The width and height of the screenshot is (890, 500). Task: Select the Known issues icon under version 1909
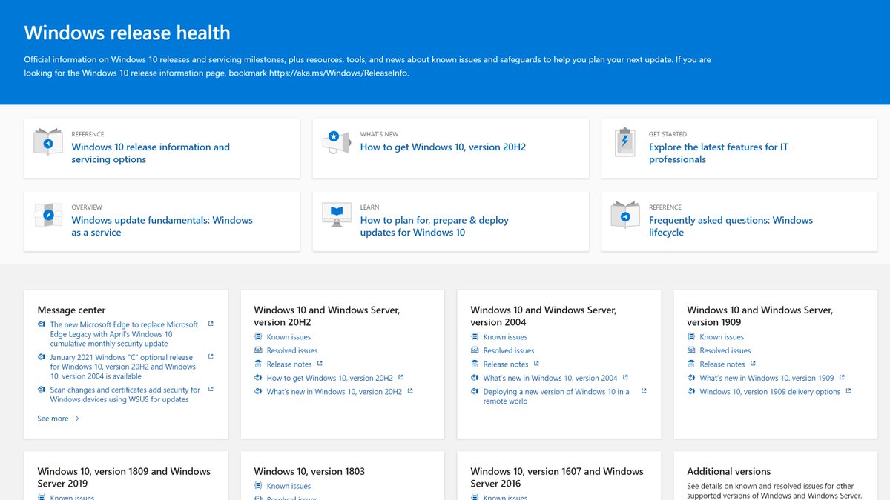pyautogui.click(x=691, y=336)
